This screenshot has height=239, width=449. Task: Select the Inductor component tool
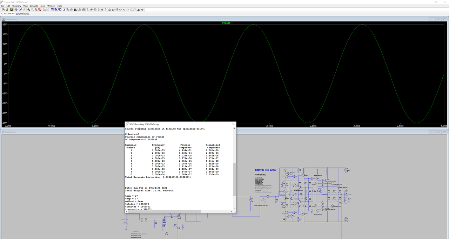(x=106, y=9)
